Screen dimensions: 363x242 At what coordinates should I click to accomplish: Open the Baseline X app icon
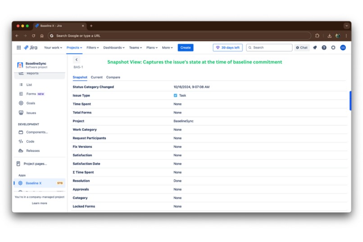coord(20,183)
